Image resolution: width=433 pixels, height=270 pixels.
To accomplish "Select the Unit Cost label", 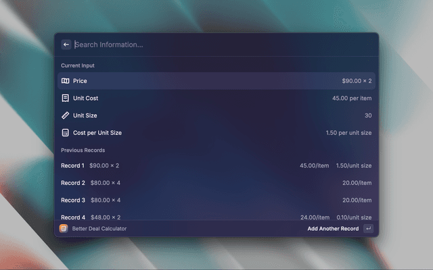I will pos(85,98).
